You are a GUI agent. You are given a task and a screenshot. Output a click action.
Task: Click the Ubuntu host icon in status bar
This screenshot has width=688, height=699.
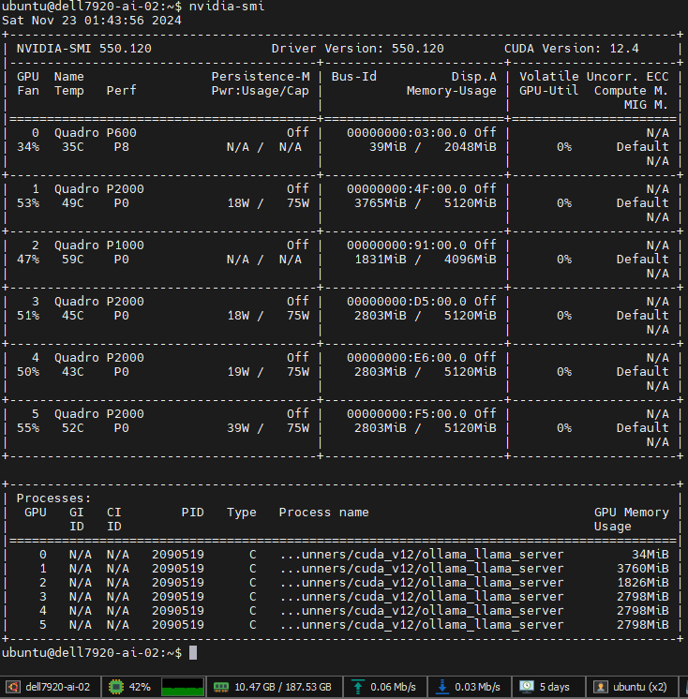click(12, 687)
